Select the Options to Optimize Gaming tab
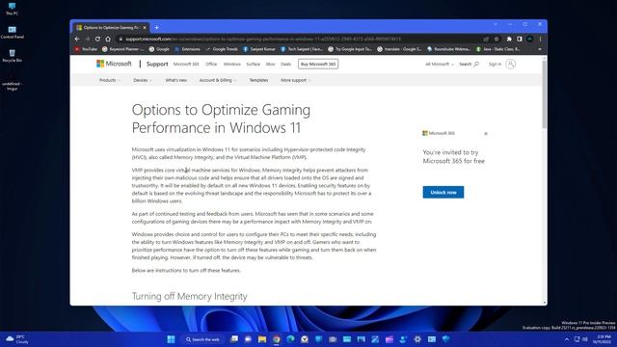This screenshot has width=617, height=347. pyautogui.click(x=112, y=28)
